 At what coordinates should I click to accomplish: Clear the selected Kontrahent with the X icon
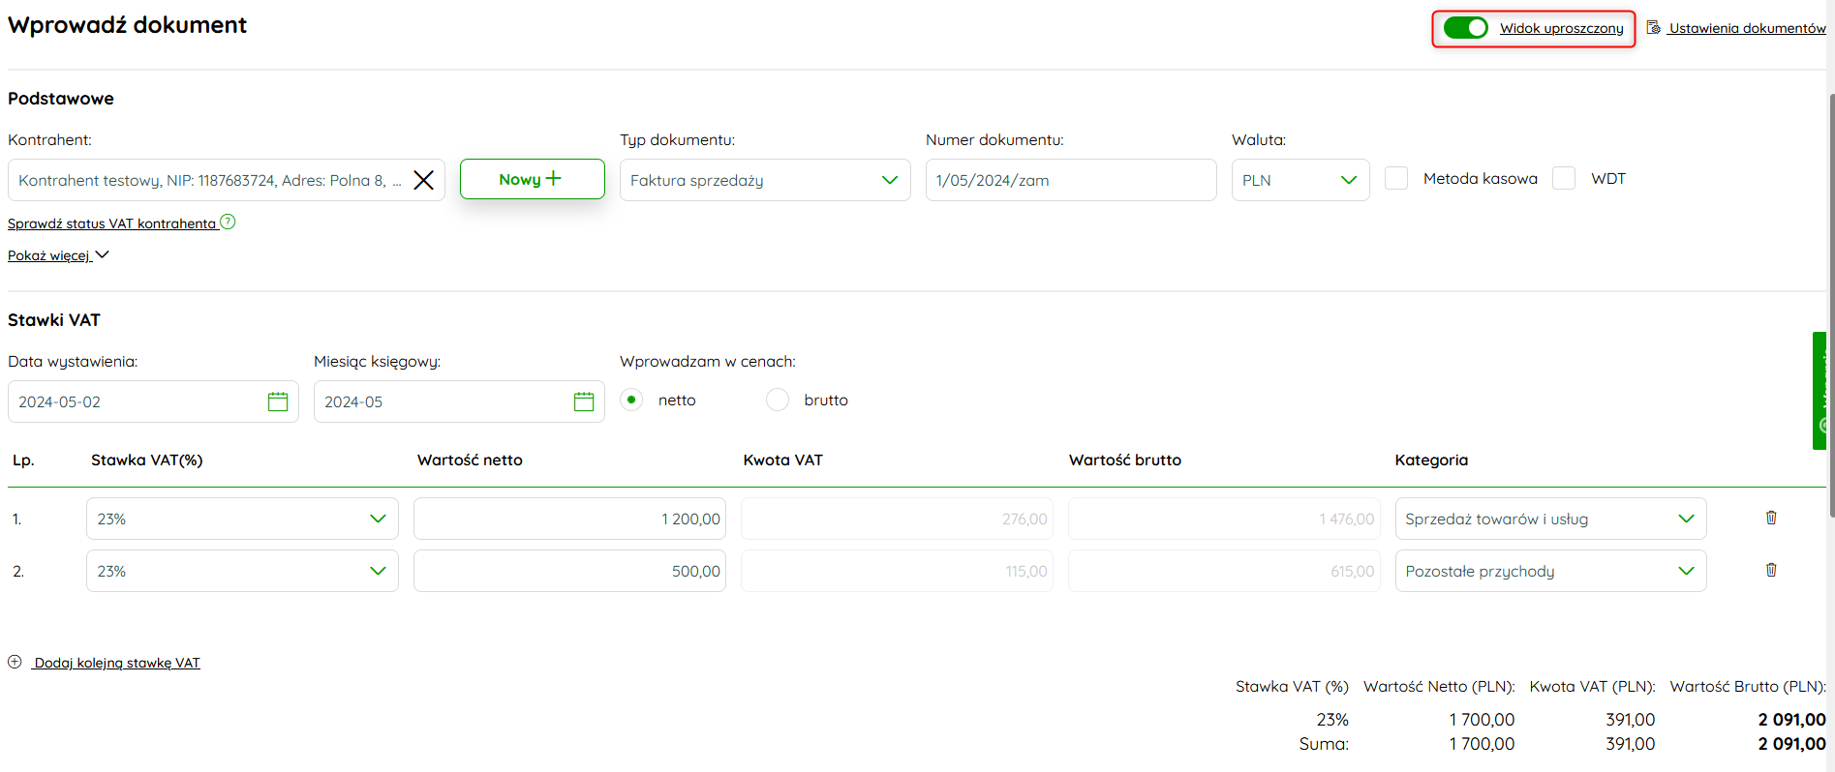pos(423,180)
